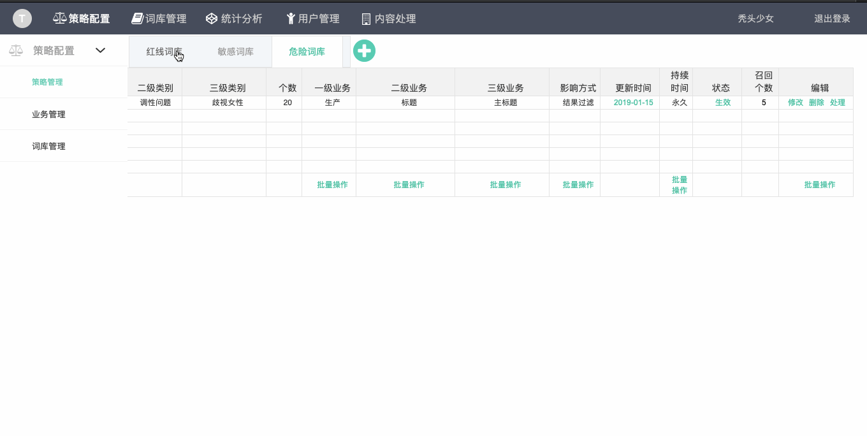Click the sidebar scales icon
The width and height of the screenshot is (867, 436).
pyautogui.click(x=16, y=50)
